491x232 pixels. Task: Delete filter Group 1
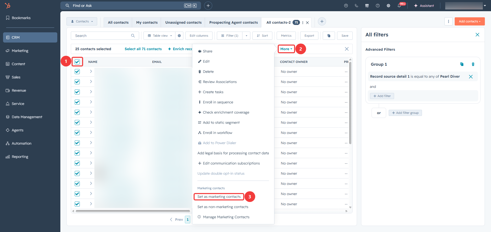473,64
